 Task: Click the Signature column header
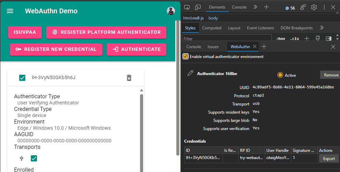[304, 150]
